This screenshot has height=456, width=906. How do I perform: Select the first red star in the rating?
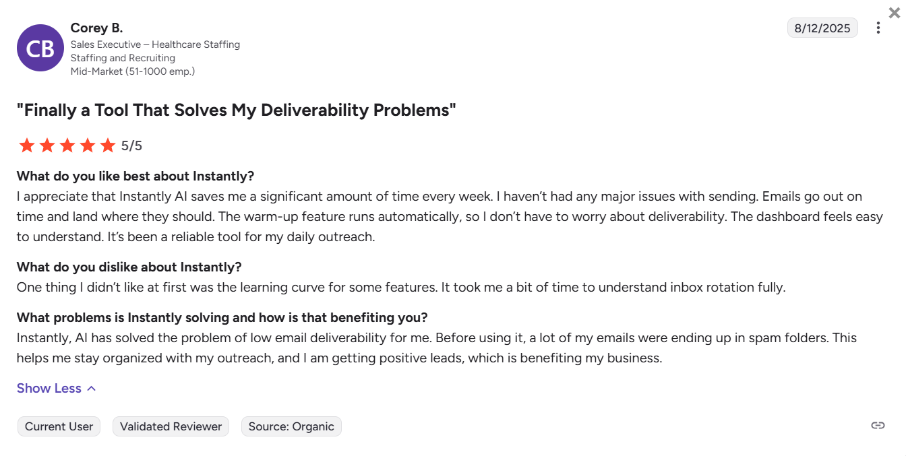28,145
